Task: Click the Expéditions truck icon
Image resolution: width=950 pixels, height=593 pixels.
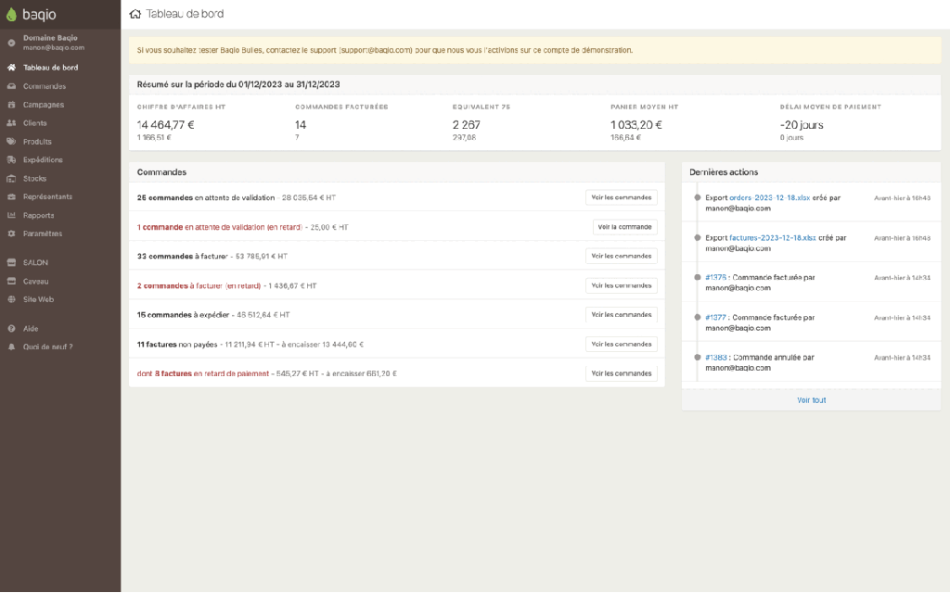Action: point(11,159)
